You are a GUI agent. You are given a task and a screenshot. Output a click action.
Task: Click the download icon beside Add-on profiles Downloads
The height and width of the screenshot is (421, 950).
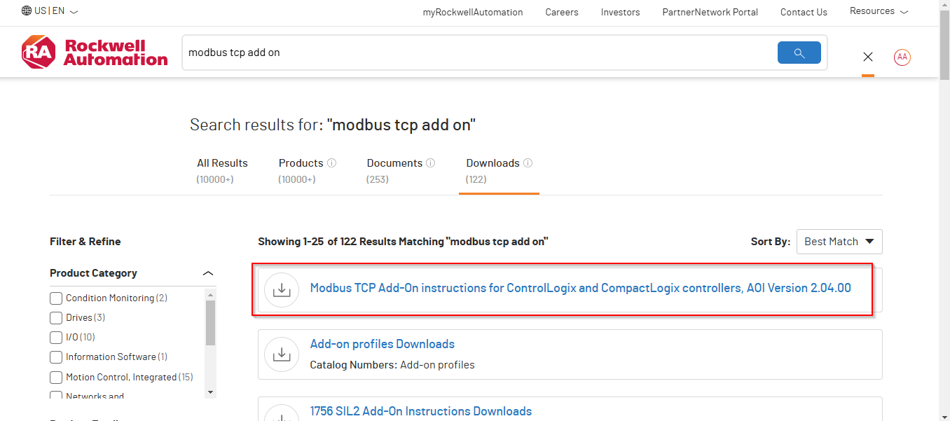282,354
